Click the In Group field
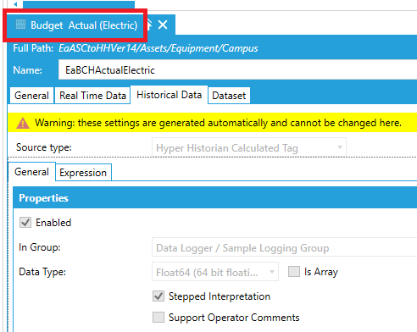Image resolution: width=417 pixels, height=332 pixels. point(284,247)
